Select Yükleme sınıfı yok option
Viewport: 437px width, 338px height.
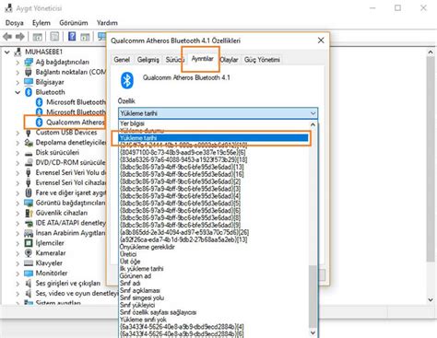(214, 320)
